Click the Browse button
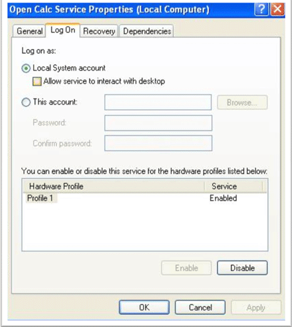The height and width of the screenshot is (327, 292). tap(242, 102)
